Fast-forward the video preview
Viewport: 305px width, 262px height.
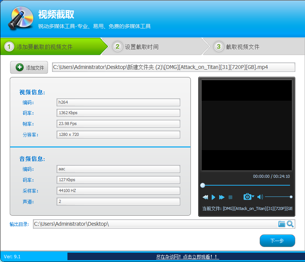(x=221, y=197)
